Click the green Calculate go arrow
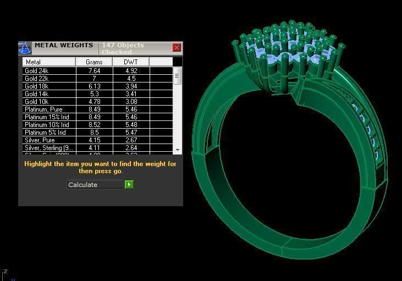Viewport: 402px width, 281px height. pyautogui.click(x=129, y=184)
